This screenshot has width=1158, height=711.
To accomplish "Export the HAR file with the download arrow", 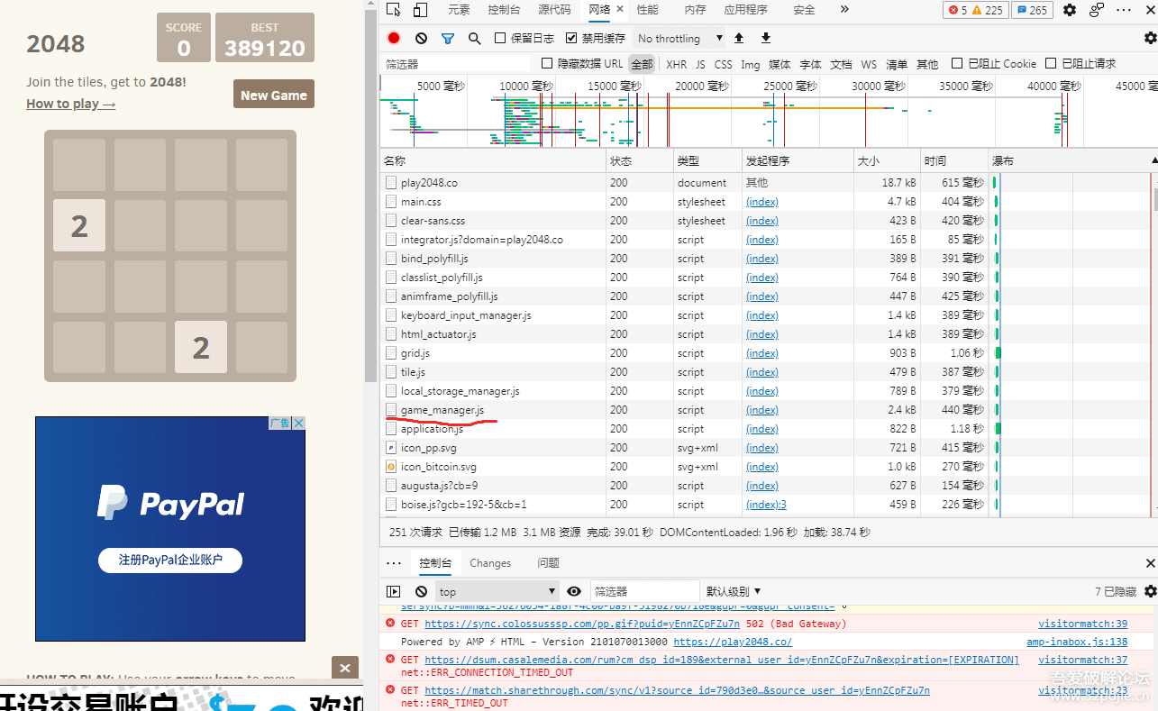I will pos(766,38).
